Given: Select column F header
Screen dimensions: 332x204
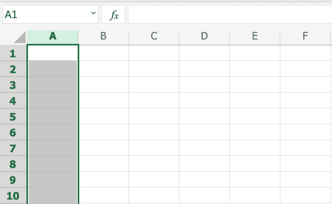Looking at the screenshot, I should pos(305,36).
